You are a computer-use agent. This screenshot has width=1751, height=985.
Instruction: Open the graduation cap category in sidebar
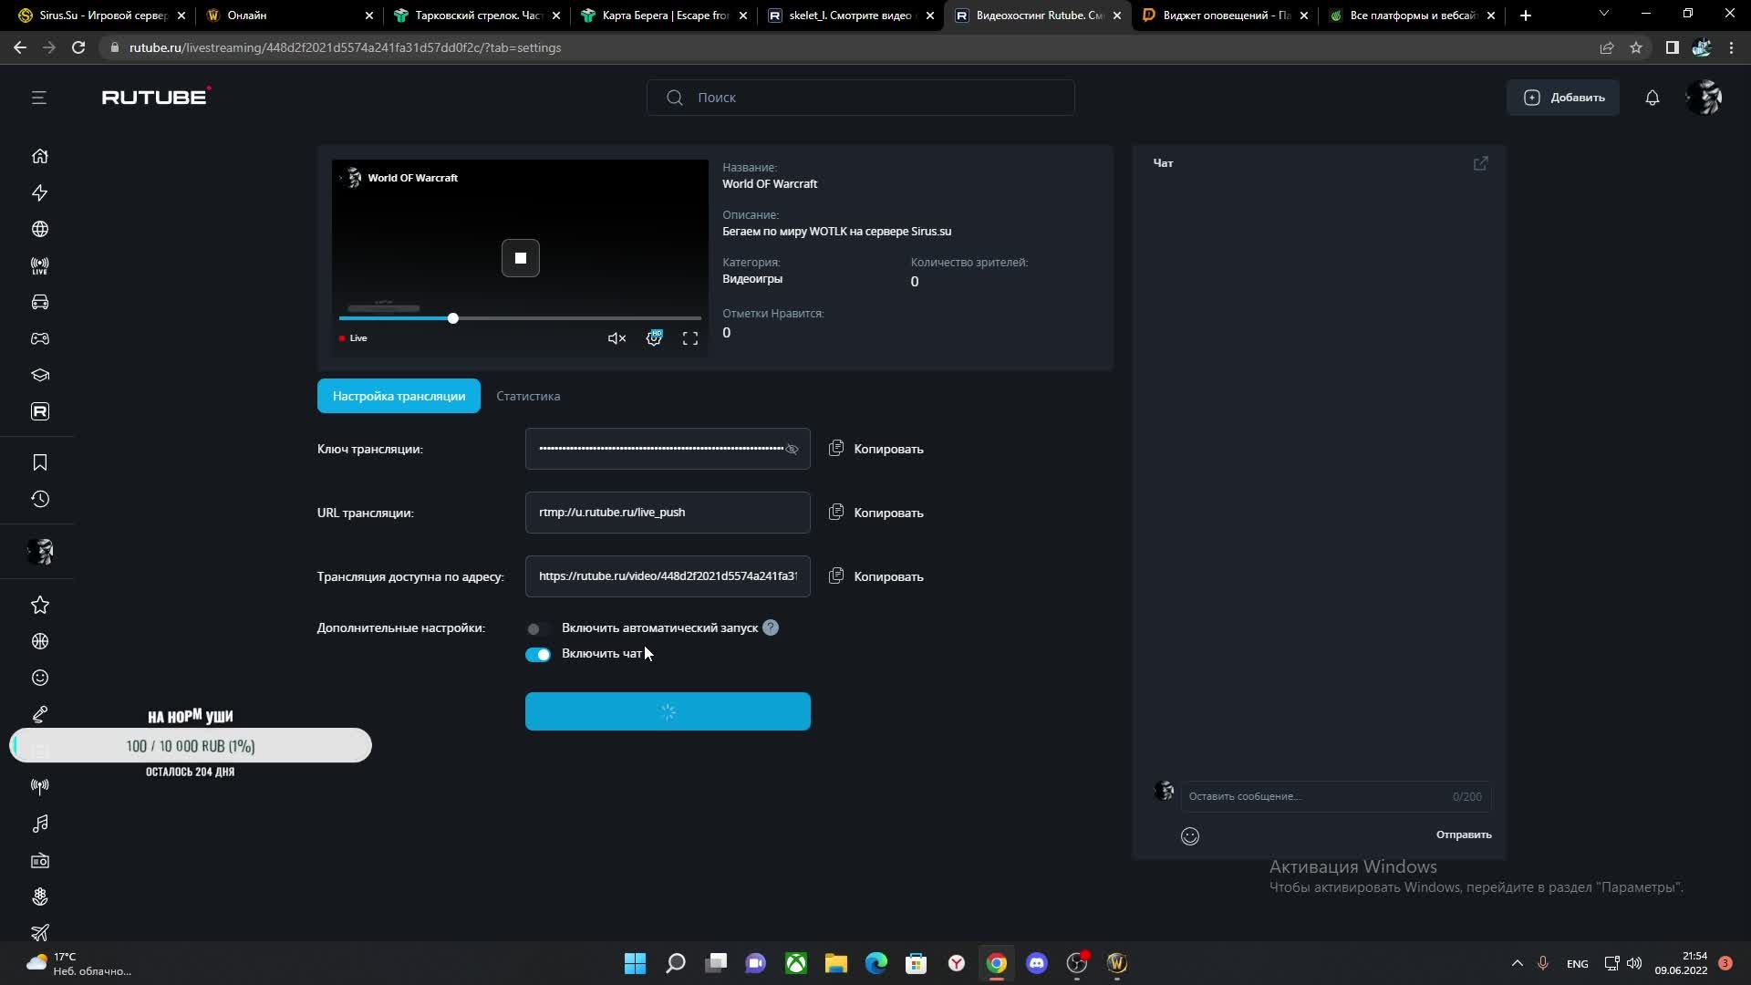pyautogui.click(x=40, y=375)
